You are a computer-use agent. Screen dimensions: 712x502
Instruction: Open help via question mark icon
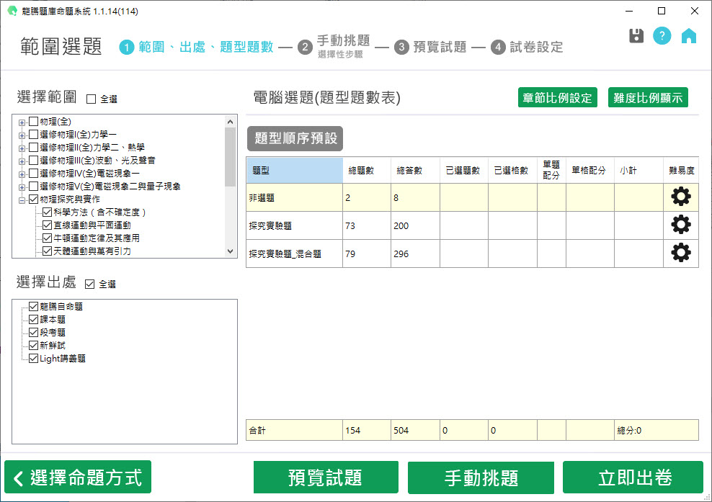(x=662, y=36)
